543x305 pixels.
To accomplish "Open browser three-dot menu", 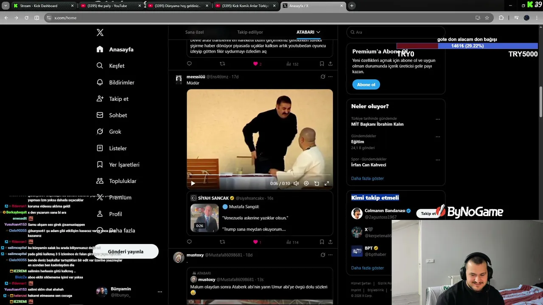I will click(537, 18).
